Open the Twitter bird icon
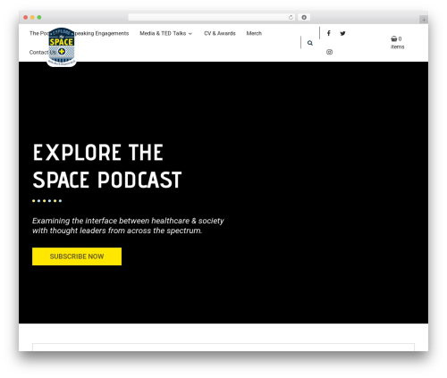This screenshot has height=378, width=447. (342, 33)
